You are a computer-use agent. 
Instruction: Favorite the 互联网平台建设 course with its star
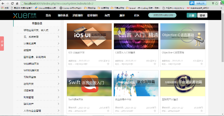(202, 111)
